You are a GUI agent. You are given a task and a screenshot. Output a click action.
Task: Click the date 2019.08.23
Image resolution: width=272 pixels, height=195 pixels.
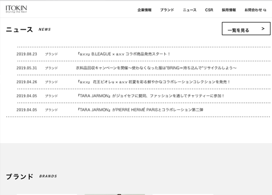[x=27, y=54]
